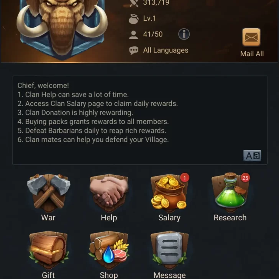Click the red 1 badge on Salary
279x279 pixels.
point(184,178)
